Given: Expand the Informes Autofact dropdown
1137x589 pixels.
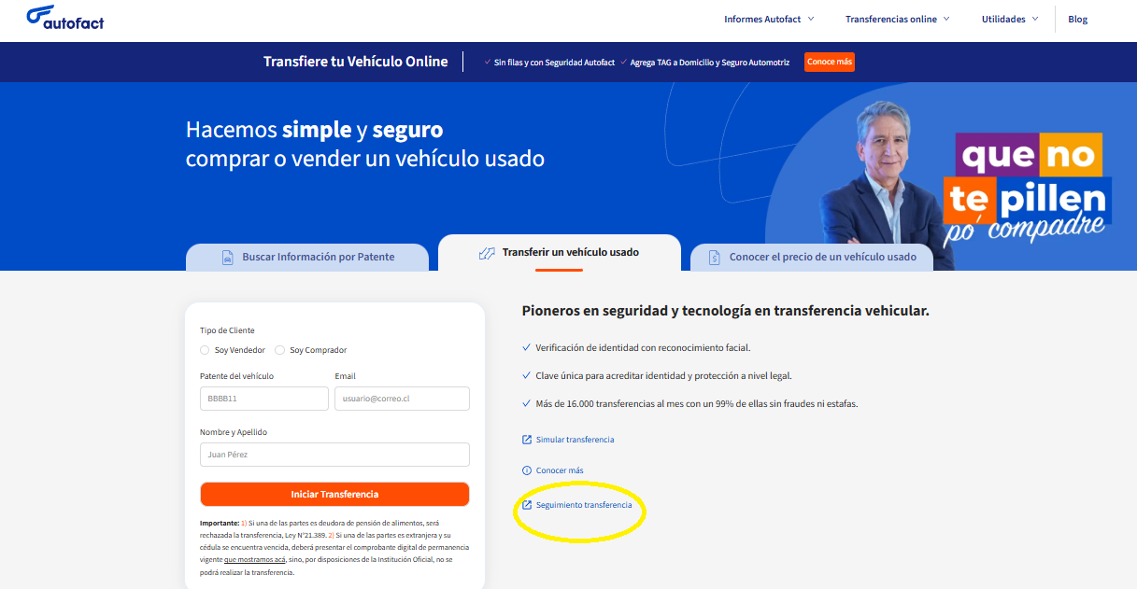Looking at the screenshot, I should 769,19.
